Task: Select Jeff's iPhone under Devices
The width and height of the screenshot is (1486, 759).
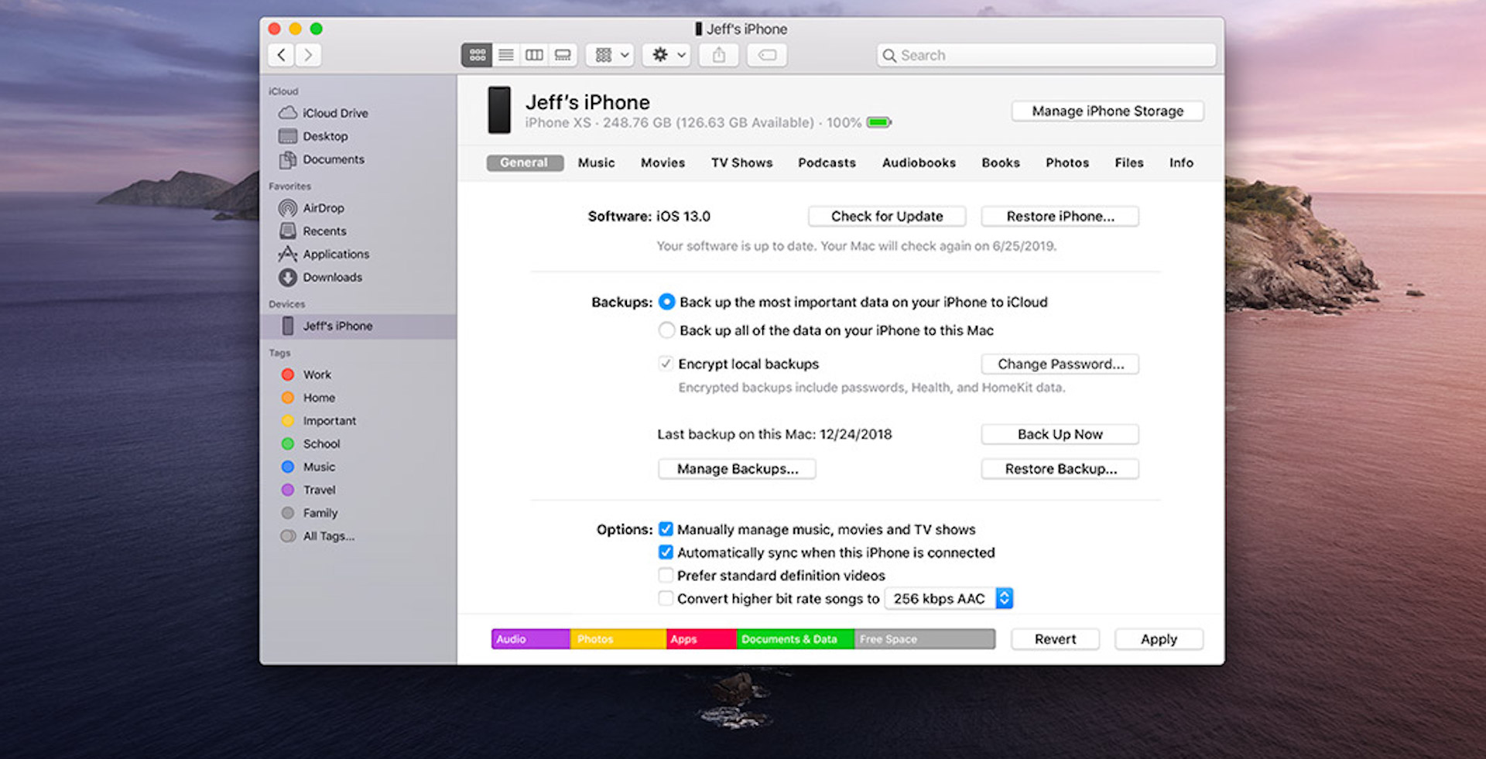Action: [358, 327]
